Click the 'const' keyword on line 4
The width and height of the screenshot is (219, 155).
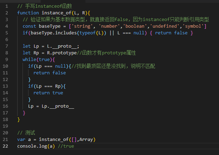point(29,26)
